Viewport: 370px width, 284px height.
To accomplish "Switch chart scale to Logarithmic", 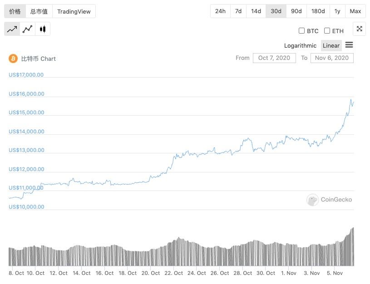I will pyautogui.click(x=300, y=45).
